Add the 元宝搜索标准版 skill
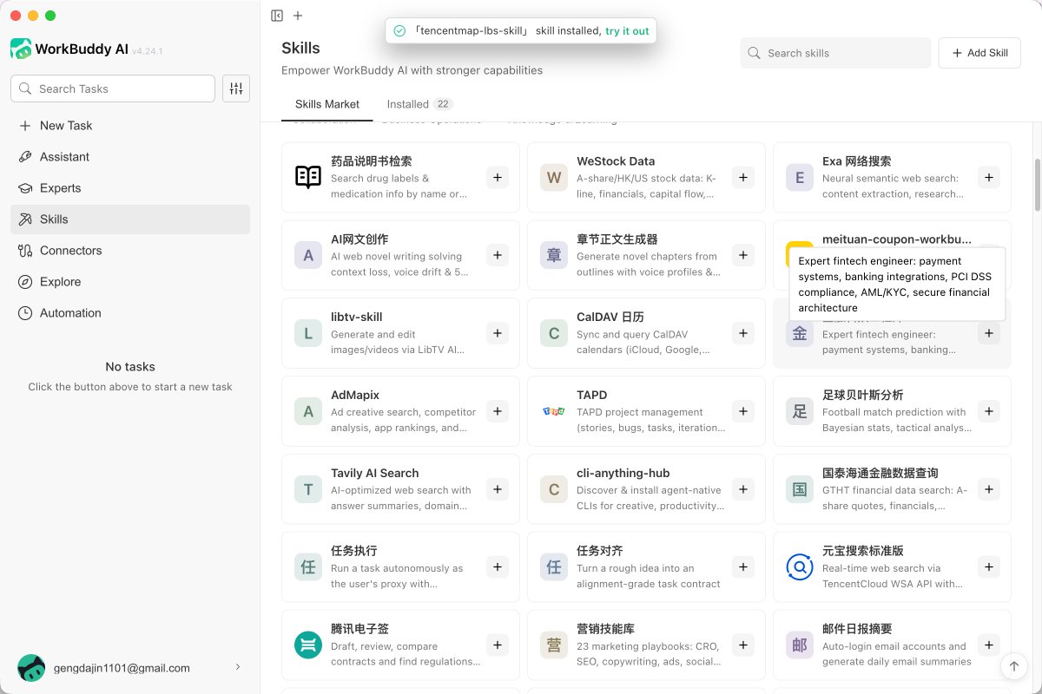1042x694 pixels. point(989,567)
